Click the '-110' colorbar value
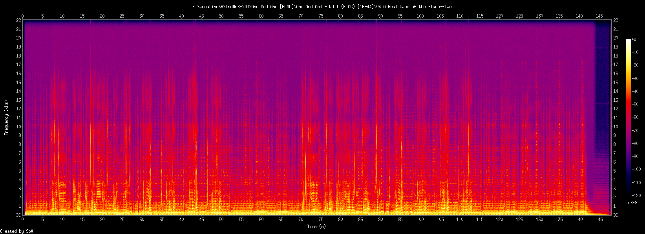Viewport: 645px width, 234px height. pos(636,183)
